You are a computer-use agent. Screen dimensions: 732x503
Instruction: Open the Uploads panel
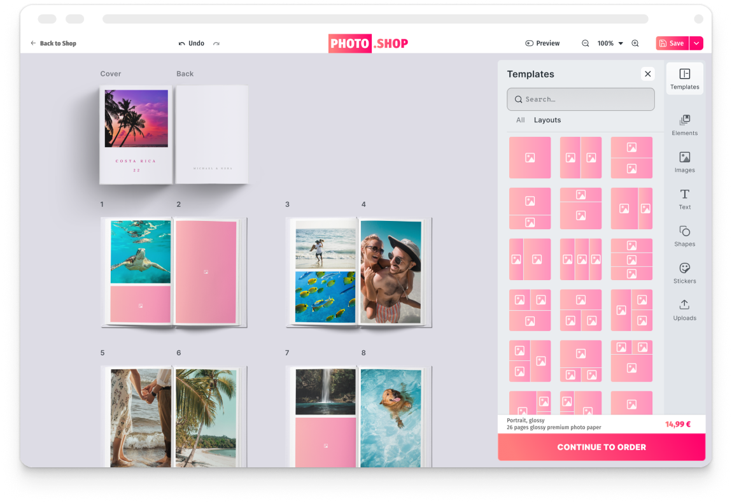click(685, 310)
